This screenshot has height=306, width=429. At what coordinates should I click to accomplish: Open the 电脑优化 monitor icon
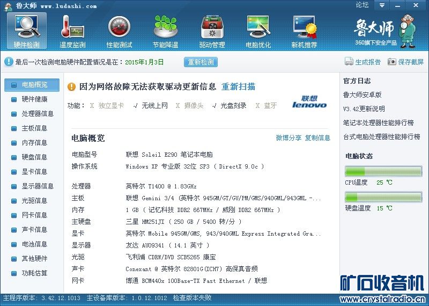(x=258, y=31)
